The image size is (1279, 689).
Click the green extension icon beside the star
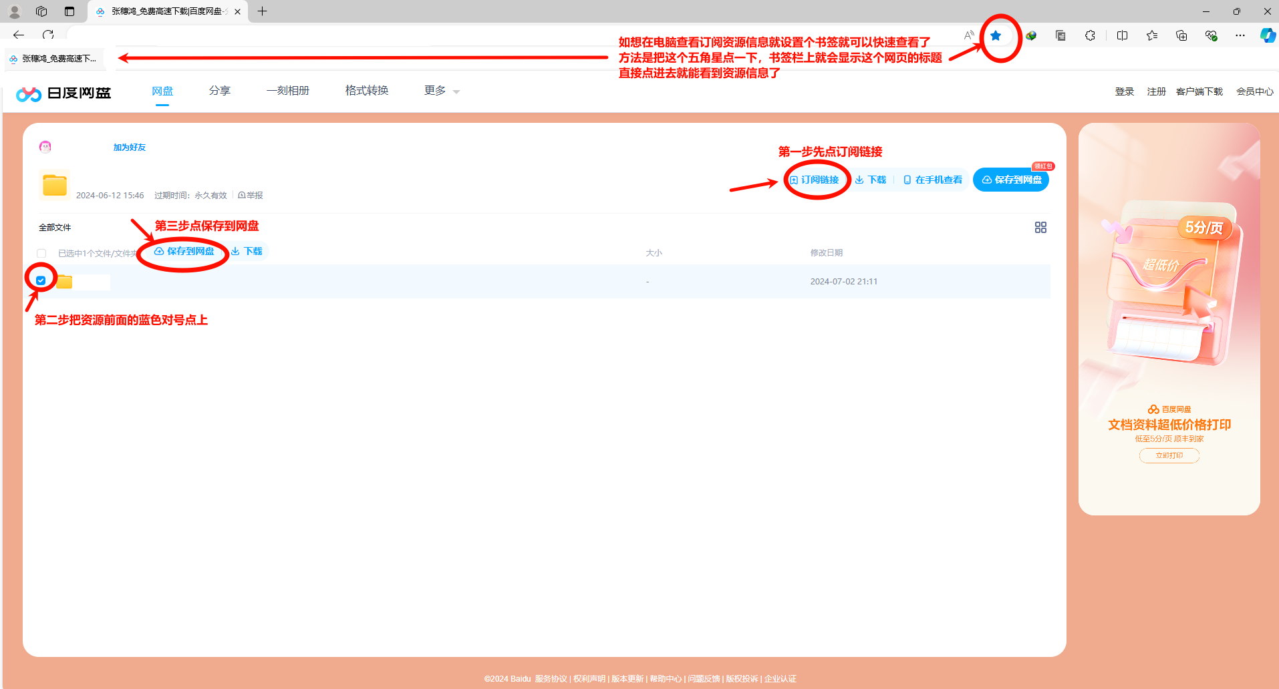pos(1031,35)
